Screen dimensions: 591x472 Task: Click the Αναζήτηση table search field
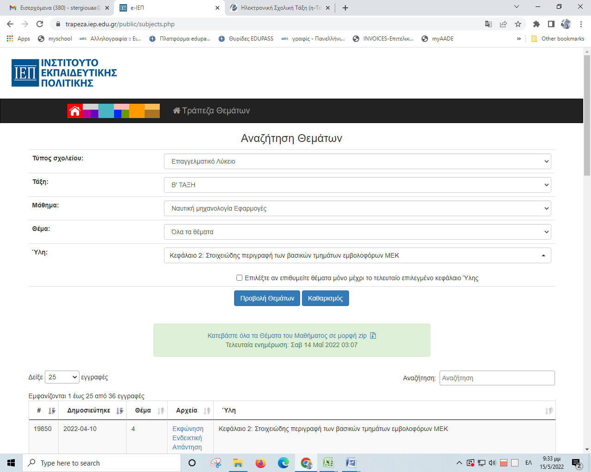[x=497, y=378]
